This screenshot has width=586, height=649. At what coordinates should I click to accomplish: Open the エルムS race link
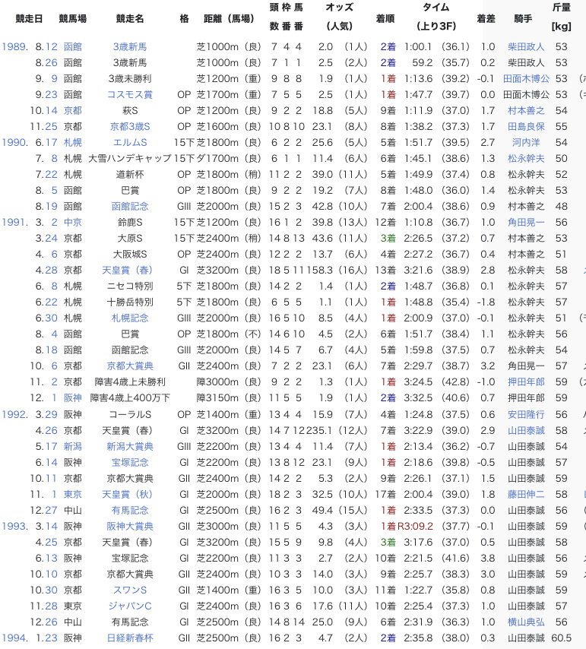[x=130, y=142]
